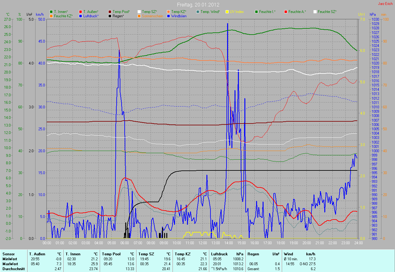Click the 12:00 time axis marker
The image size is (395, 272).
[x=202, y=243]
